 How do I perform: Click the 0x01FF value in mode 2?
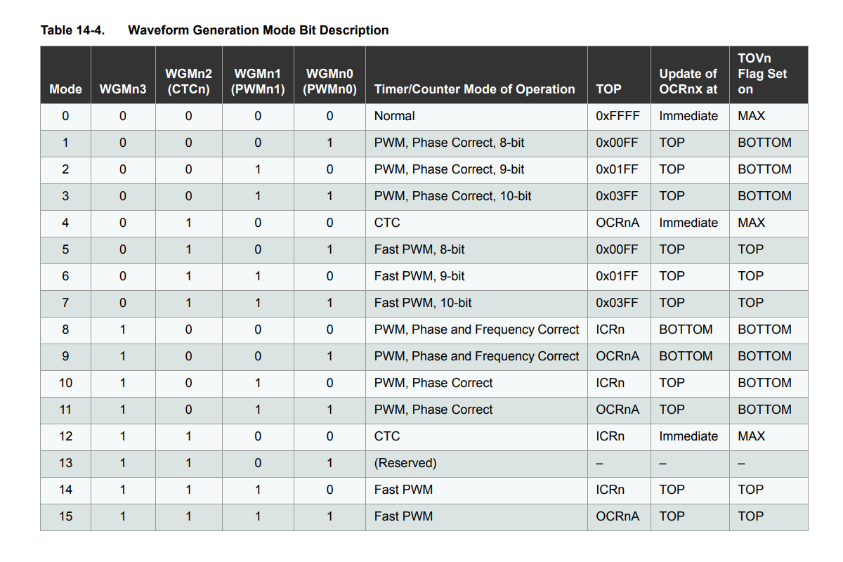tap(617, 169)
